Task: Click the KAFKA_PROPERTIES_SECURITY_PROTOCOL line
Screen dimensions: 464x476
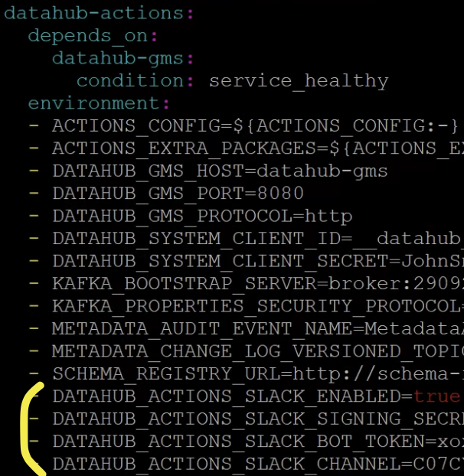Action: coord(258,306)
